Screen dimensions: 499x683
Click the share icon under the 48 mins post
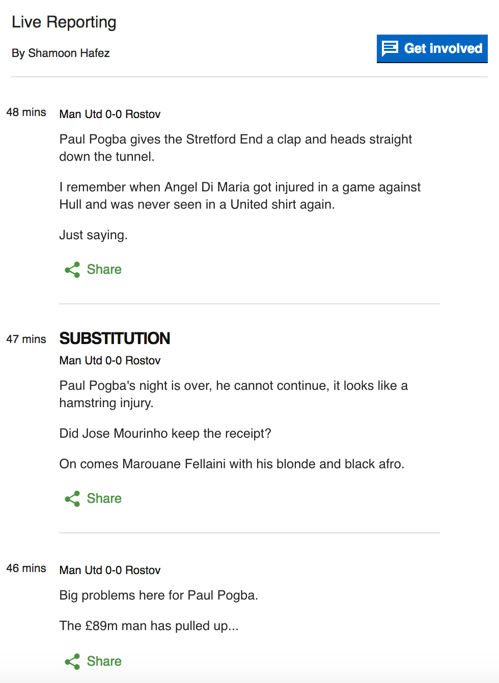click(x=72, y=270)
